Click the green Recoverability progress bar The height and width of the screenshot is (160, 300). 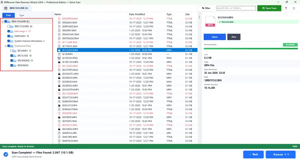(251, 48)
